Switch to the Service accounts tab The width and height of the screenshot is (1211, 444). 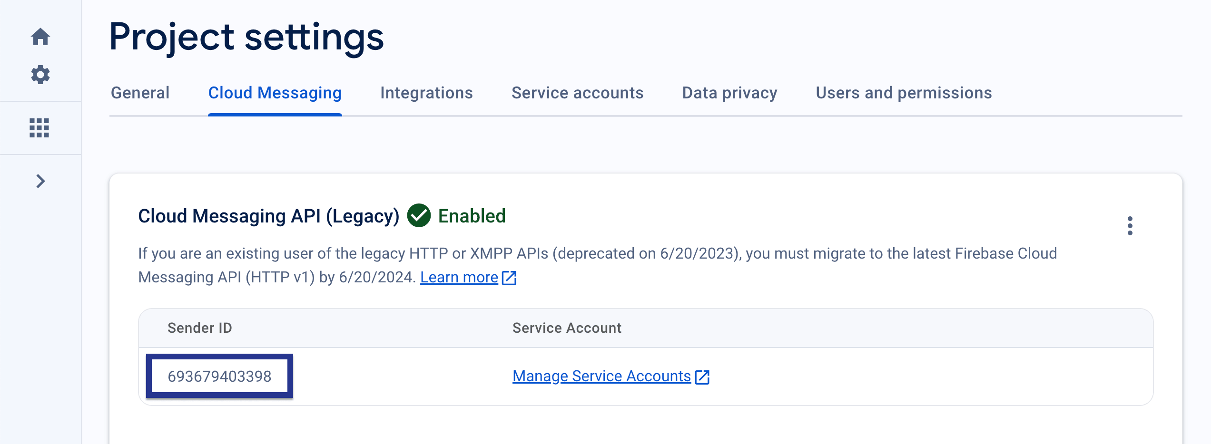click(577, 93)
